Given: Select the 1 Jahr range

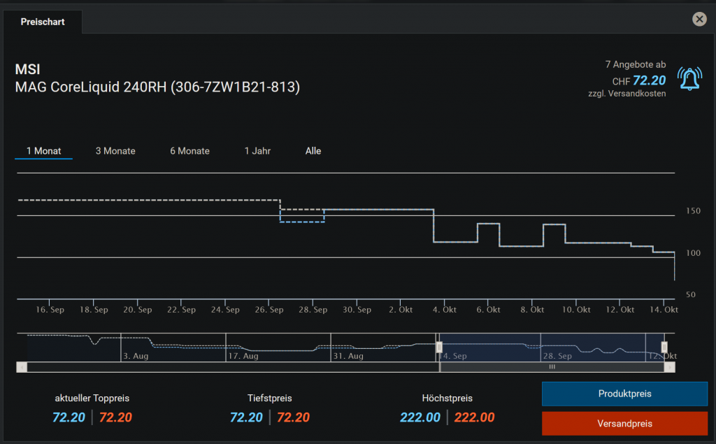Looking at the screenshot, I should point(257,151).
